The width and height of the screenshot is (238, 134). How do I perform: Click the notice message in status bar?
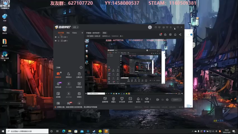(x=77, y=107)
